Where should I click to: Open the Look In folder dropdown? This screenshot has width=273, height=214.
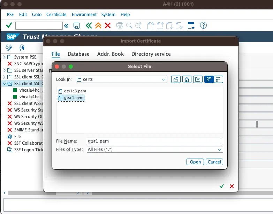(164, 79)
